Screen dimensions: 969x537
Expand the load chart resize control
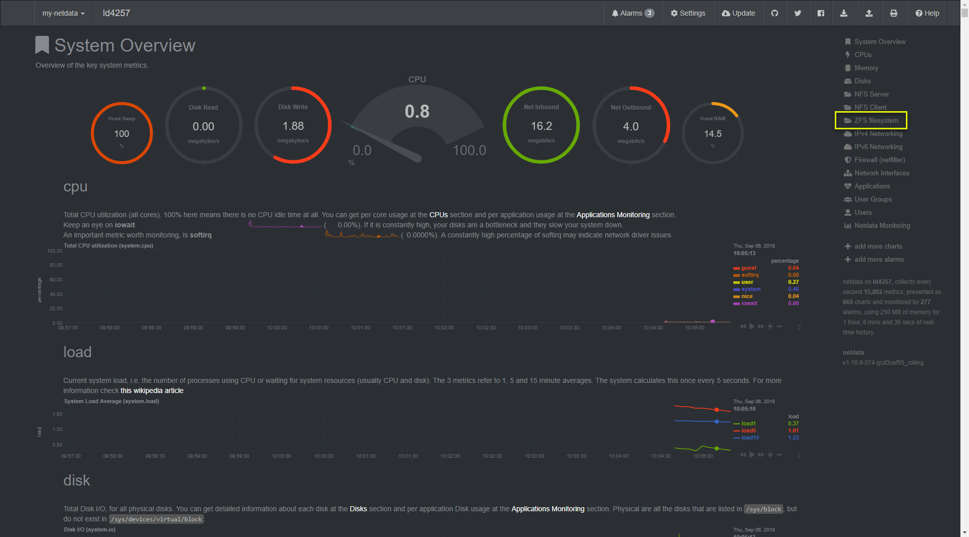[x=798, y=455]
